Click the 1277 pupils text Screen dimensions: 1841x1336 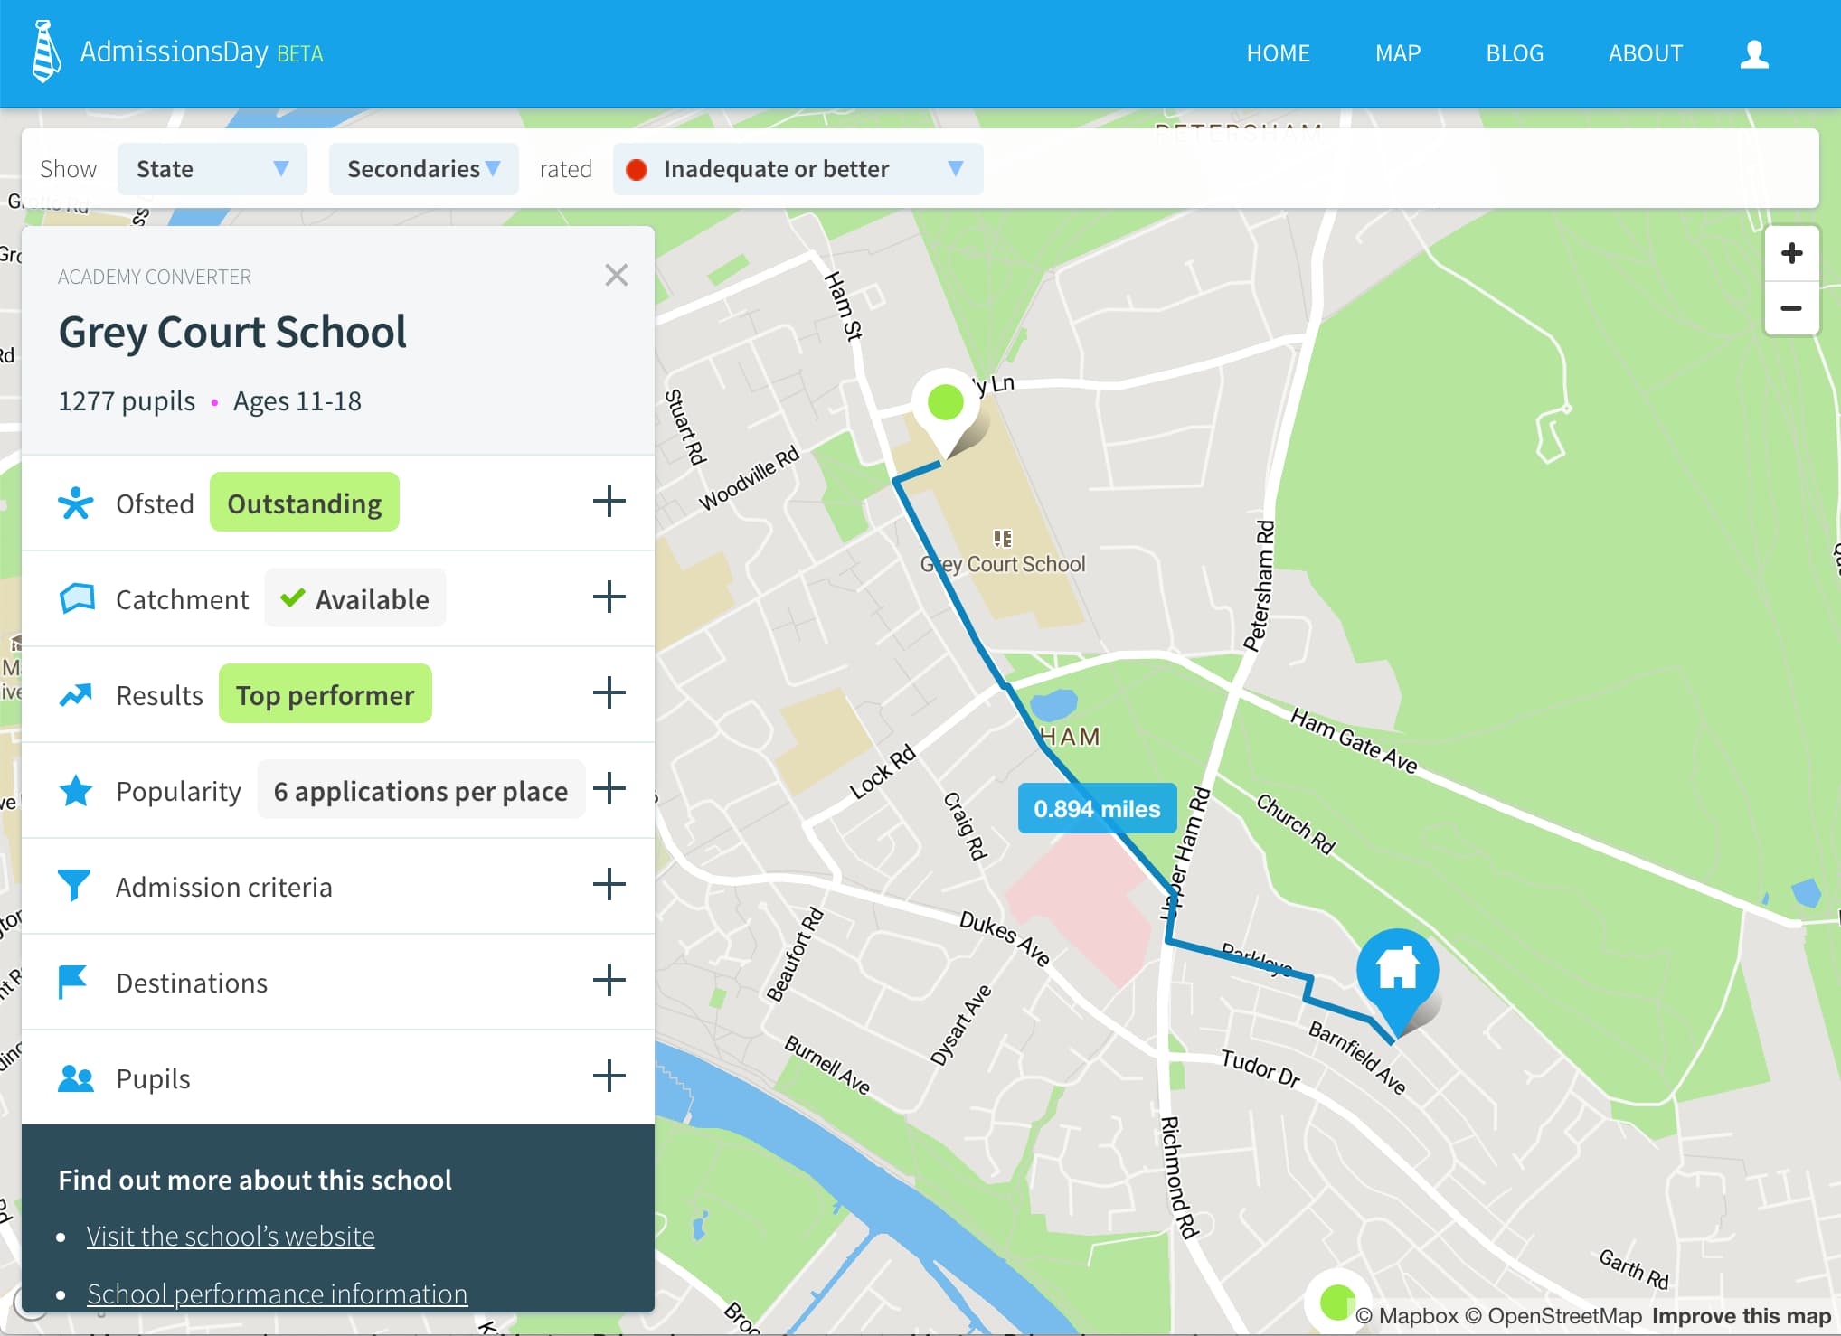click(127, 400)
